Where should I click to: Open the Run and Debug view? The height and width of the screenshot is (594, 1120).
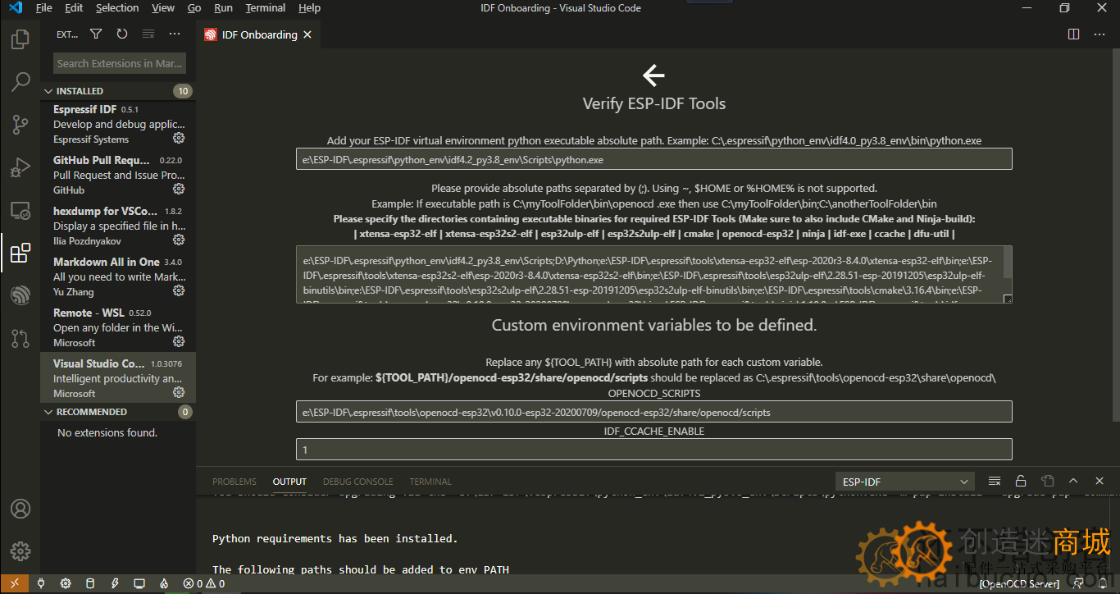20,167
